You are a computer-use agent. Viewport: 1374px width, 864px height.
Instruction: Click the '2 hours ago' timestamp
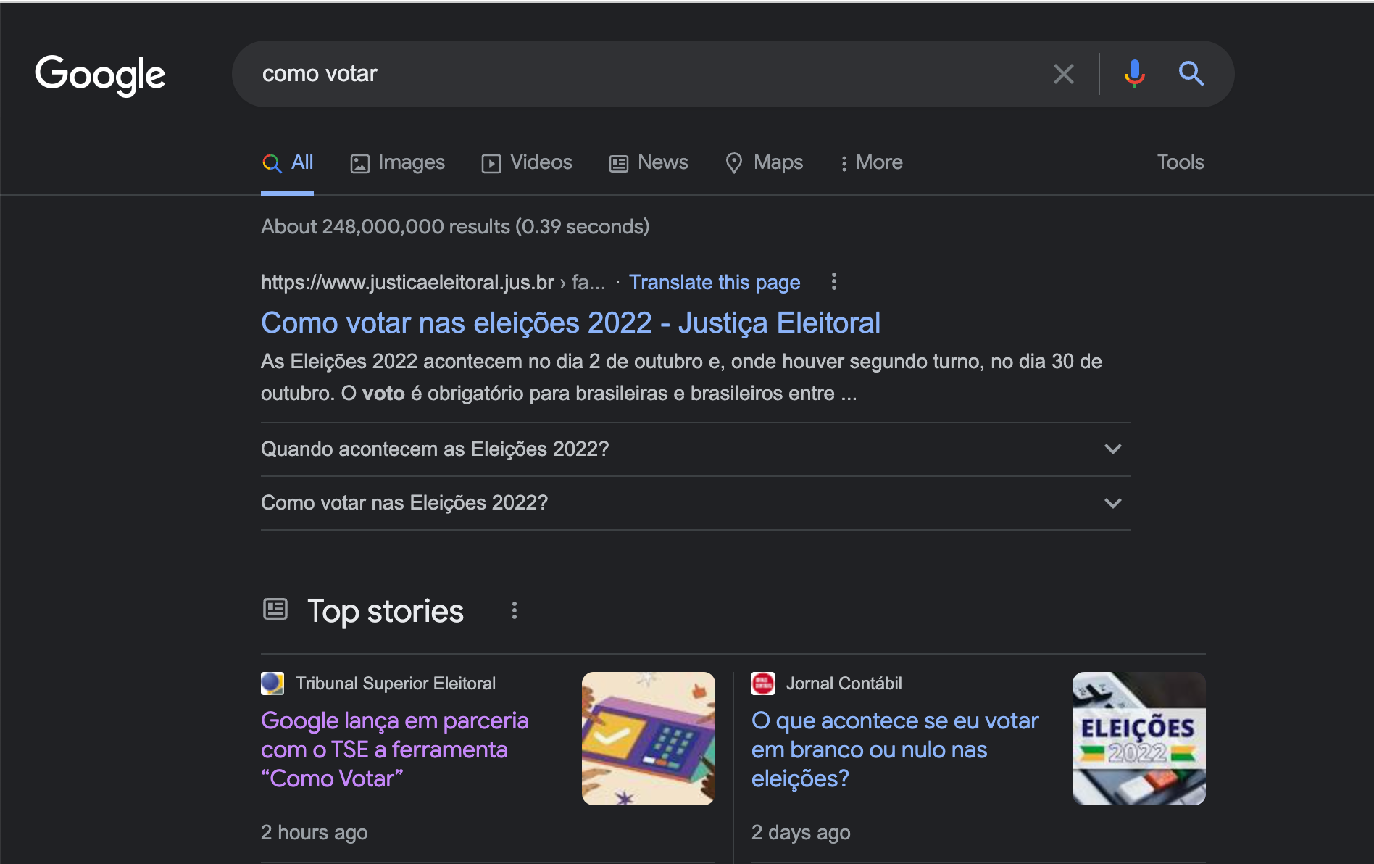(315, 832)
